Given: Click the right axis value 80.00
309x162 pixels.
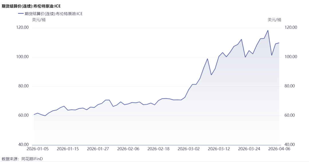Looking at the screenshot, I should click(290, 86).
